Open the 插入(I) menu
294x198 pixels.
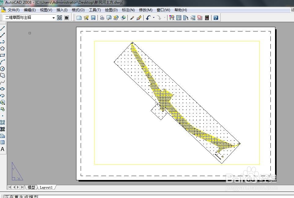tap(62, 10)
